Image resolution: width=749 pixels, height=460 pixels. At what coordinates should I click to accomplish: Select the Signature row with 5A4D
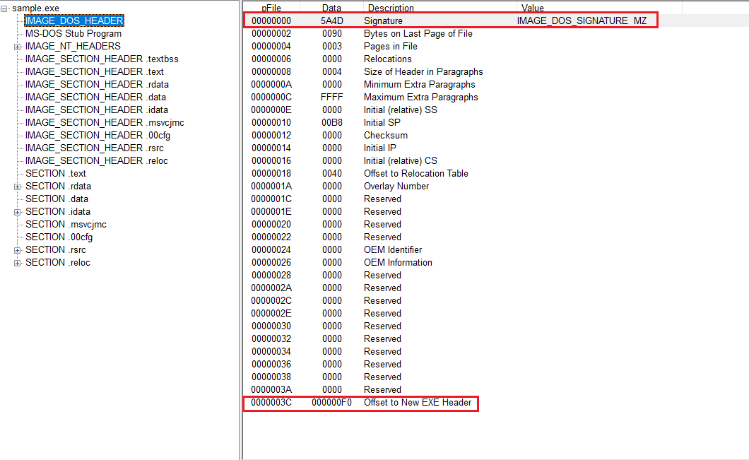click(x=382, y=21)
